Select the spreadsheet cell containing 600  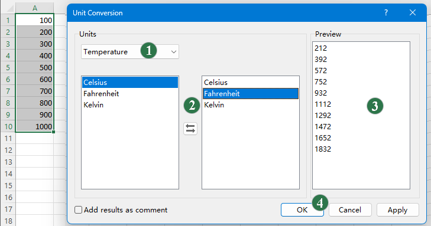35,79
